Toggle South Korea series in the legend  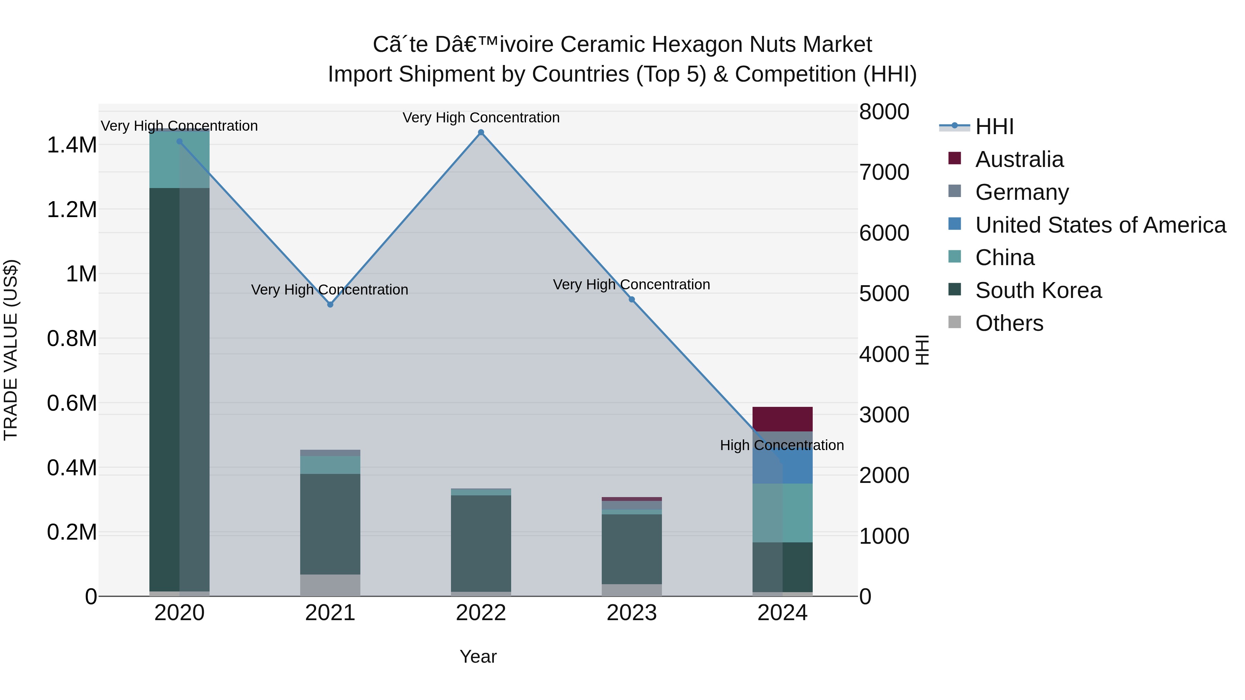(x=1025, y=290)
